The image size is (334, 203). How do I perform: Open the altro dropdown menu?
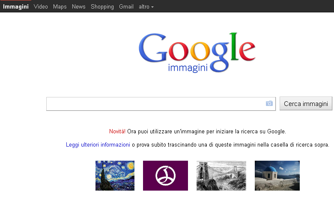click(x=146, y=7)
